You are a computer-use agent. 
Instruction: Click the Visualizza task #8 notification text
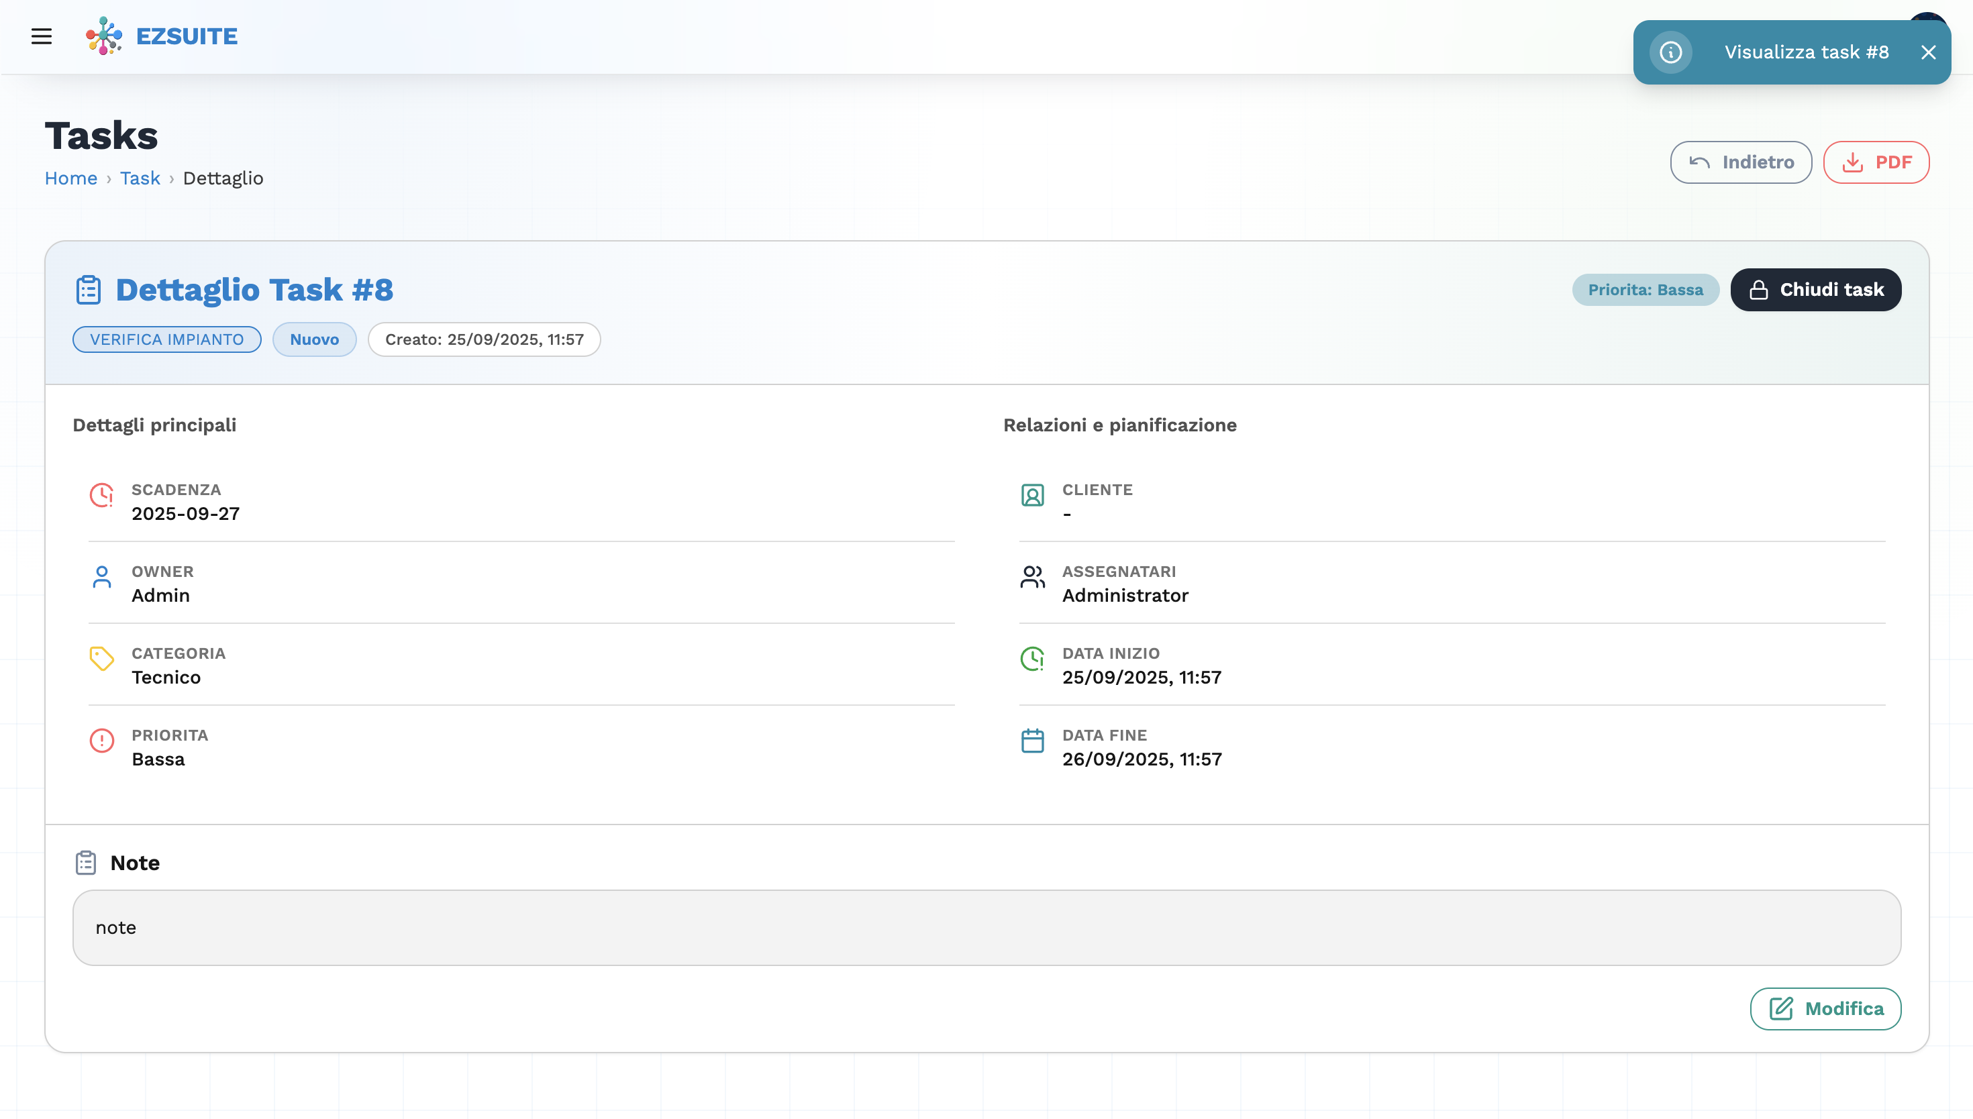[x=1806, y=52]
